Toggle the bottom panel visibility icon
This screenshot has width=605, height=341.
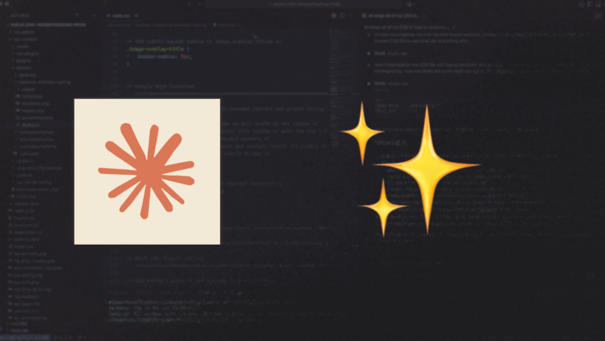(x=590, y=4)
